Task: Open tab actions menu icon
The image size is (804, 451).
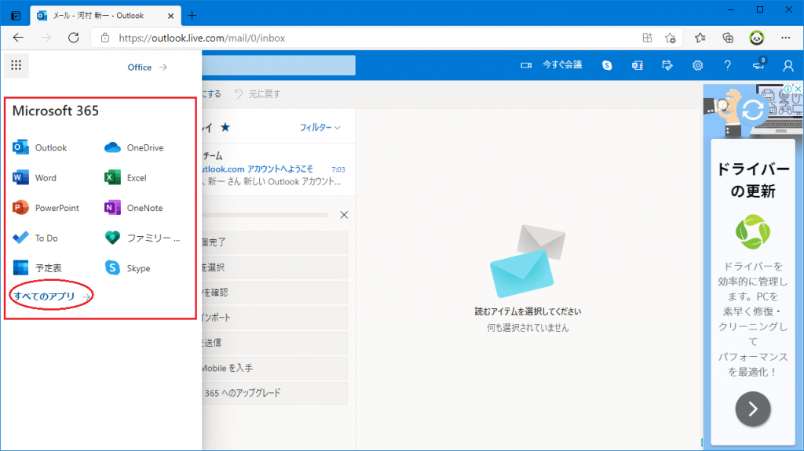Action: [x=16, y=16]
